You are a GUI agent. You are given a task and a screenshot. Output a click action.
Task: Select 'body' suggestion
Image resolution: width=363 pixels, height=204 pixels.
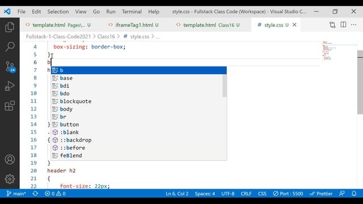click(x=138, y=109)
